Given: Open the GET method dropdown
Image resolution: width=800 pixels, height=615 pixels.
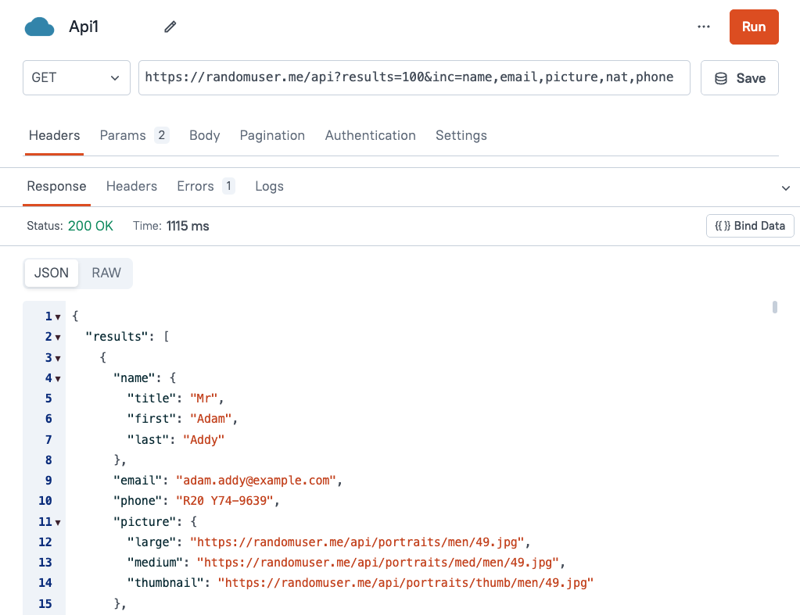Looking at the screenshot, I should [76, 77].
